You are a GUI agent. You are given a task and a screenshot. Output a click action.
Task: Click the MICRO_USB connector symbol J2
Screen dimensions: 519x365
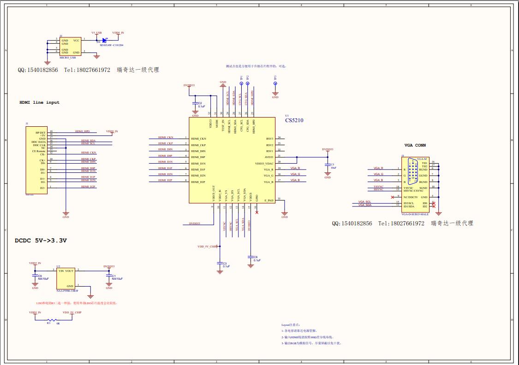coord(70,46)
